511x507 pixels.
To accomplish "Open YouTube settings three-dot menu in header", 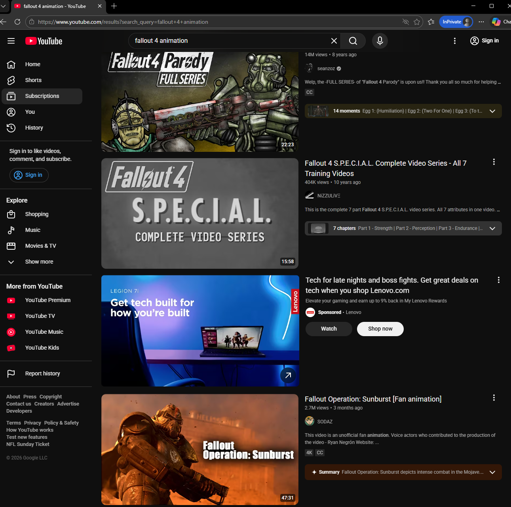I will 455,41.
